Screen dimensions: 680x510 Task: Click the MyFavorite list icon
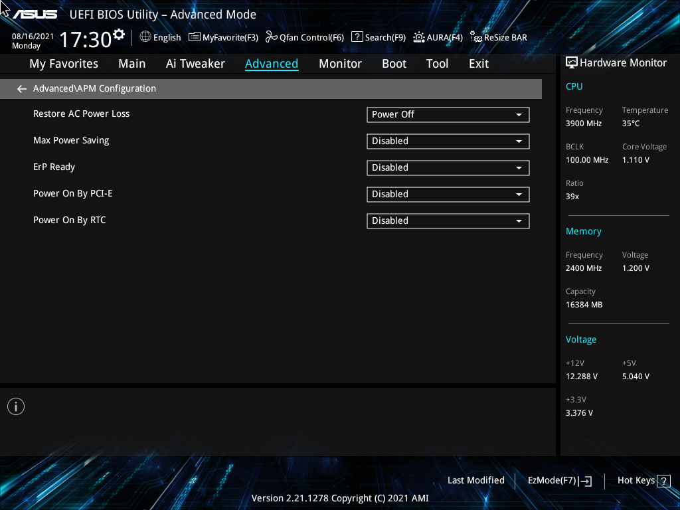(x=195, y=37)
